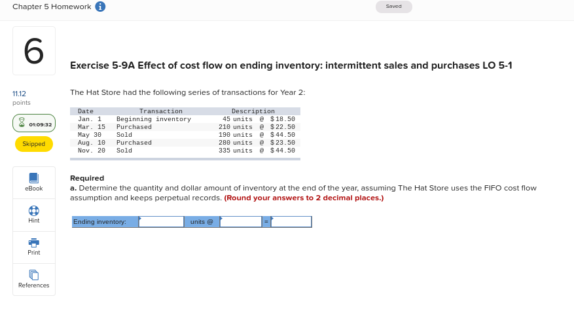574x309 pixels.
Task: Click the 'units @' label cell
Action: [x=202, y=222]
